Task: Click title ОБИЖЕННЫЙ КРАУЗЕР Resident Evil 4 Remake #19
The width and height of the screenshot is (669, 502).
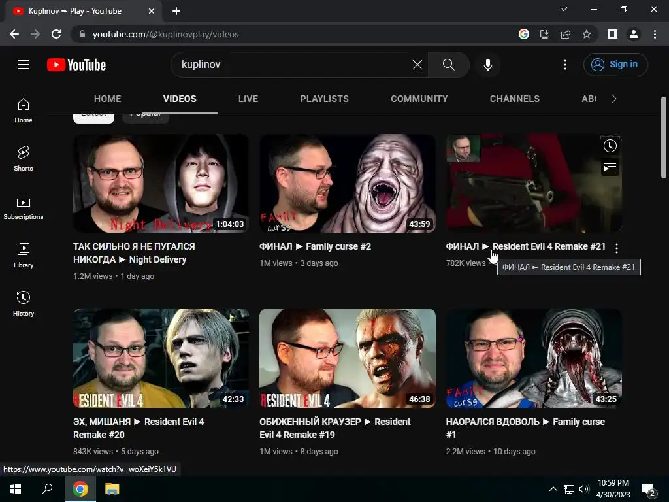Action: [335, 428]
